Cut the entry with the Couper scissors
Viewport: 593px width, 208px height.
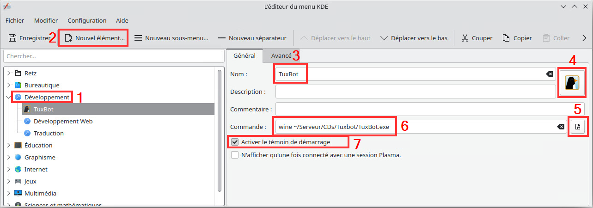(465, 38)
